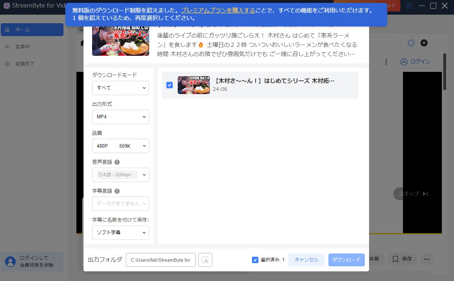This screenshot has width=454, height=281.
Task: Open the 音声言語 dropdown showing 日本語 - 320kbps
Action: pyautogui.click(x=121, y=175)
